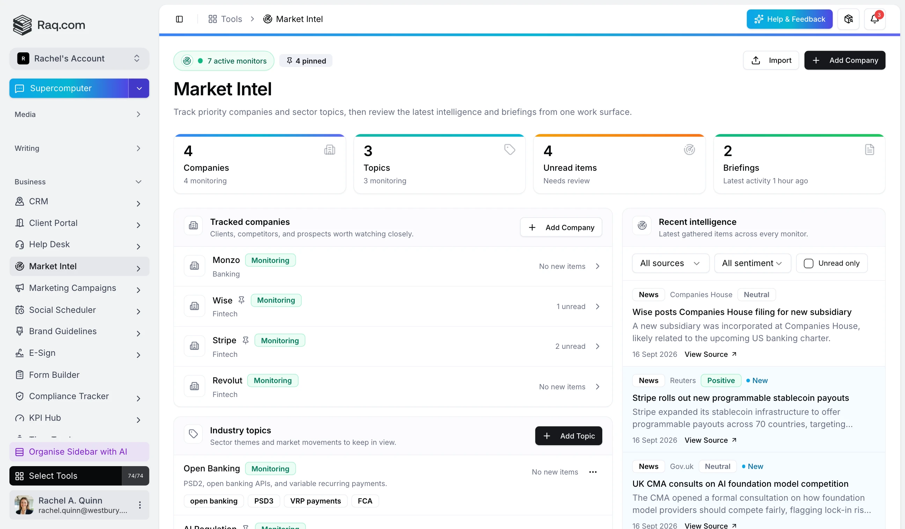Open Rachel's Account switcher
Image resolution: width=905 pixels, height=529 pixels.
click(x=79, y=59)
